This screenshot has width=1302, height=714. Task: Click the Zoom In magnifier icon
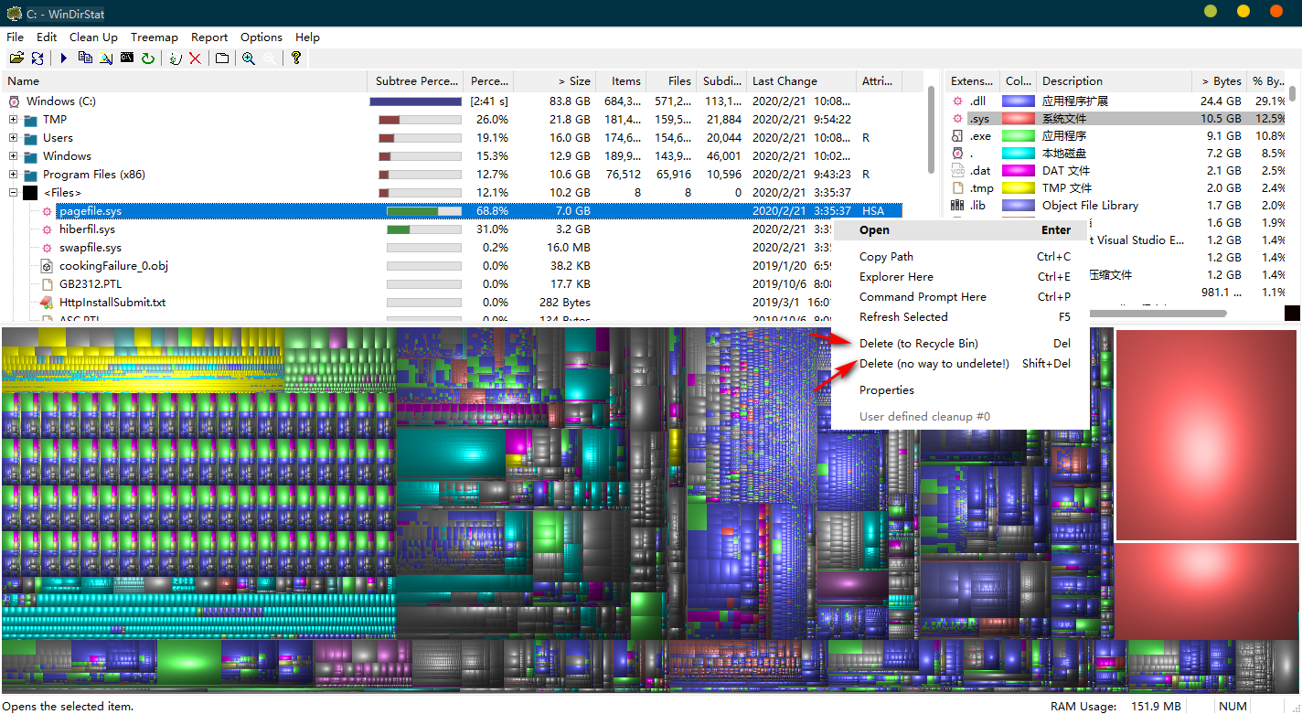point(249,59)
